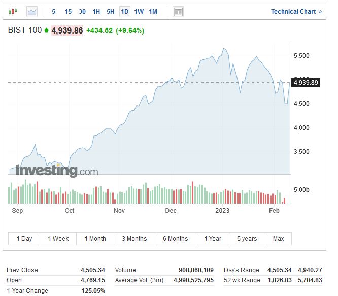Select the 1M interval button
Viewport: 338px width, 296px height.
[153, 11]
